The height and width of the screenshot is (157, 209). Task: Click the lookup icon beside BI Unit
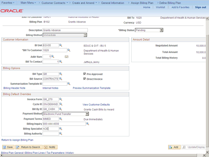pos(61,45)
